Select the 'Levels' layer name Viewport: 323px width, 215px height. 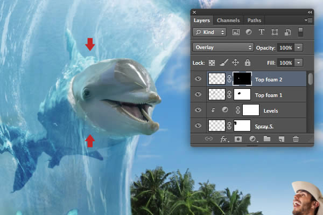(x=271, y=111)
